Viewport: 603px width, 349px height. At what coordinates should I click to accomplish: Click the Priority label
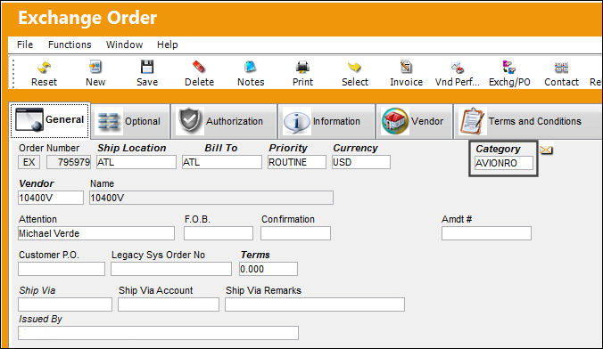[288, 148]
